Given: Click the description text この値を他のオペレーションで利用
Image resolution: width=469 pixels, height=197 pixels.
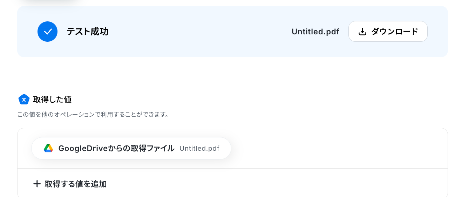Looking at the screenshot, I should point(64,115).
